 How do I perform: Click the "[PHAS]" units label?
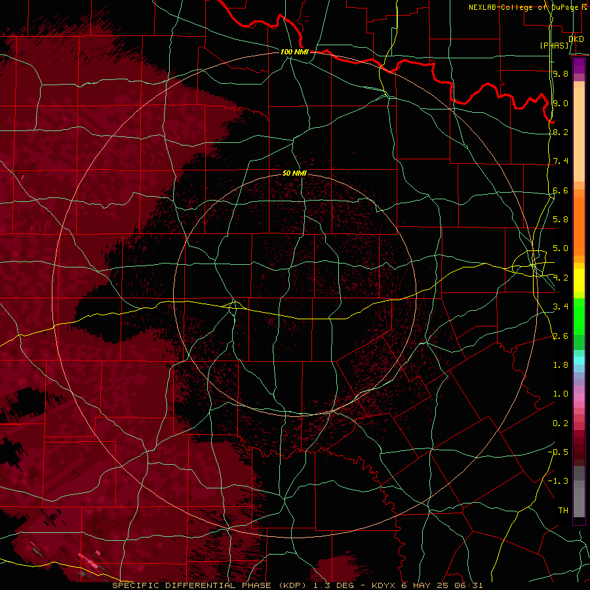click(554, 45)
